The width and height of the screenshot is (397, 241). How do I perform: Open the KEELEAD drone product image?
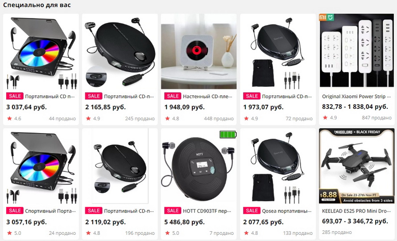(x=356, y=166)
